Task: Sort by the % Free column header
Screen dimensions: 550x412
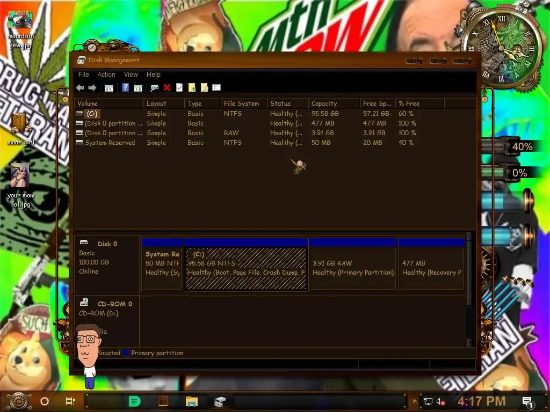Action: [420, 104]
